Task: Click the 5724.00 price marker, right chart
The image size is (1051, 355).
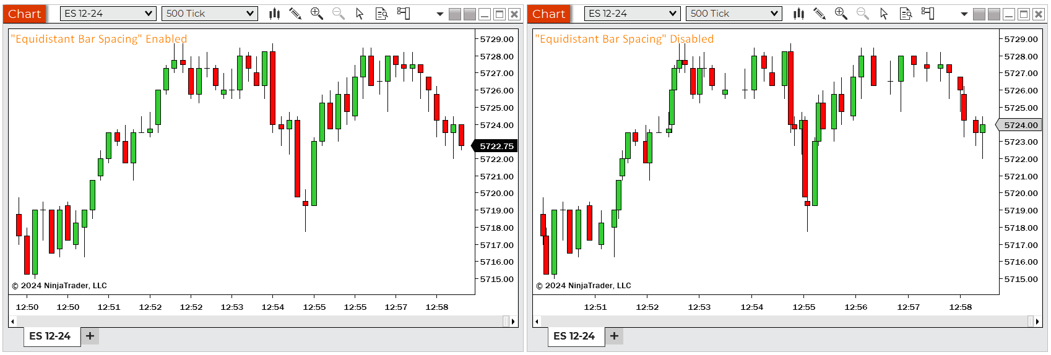Action: point(1019,125)
